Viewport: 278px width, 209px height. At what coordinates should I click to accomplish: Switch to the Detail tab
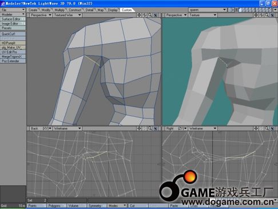pos(89,10)
